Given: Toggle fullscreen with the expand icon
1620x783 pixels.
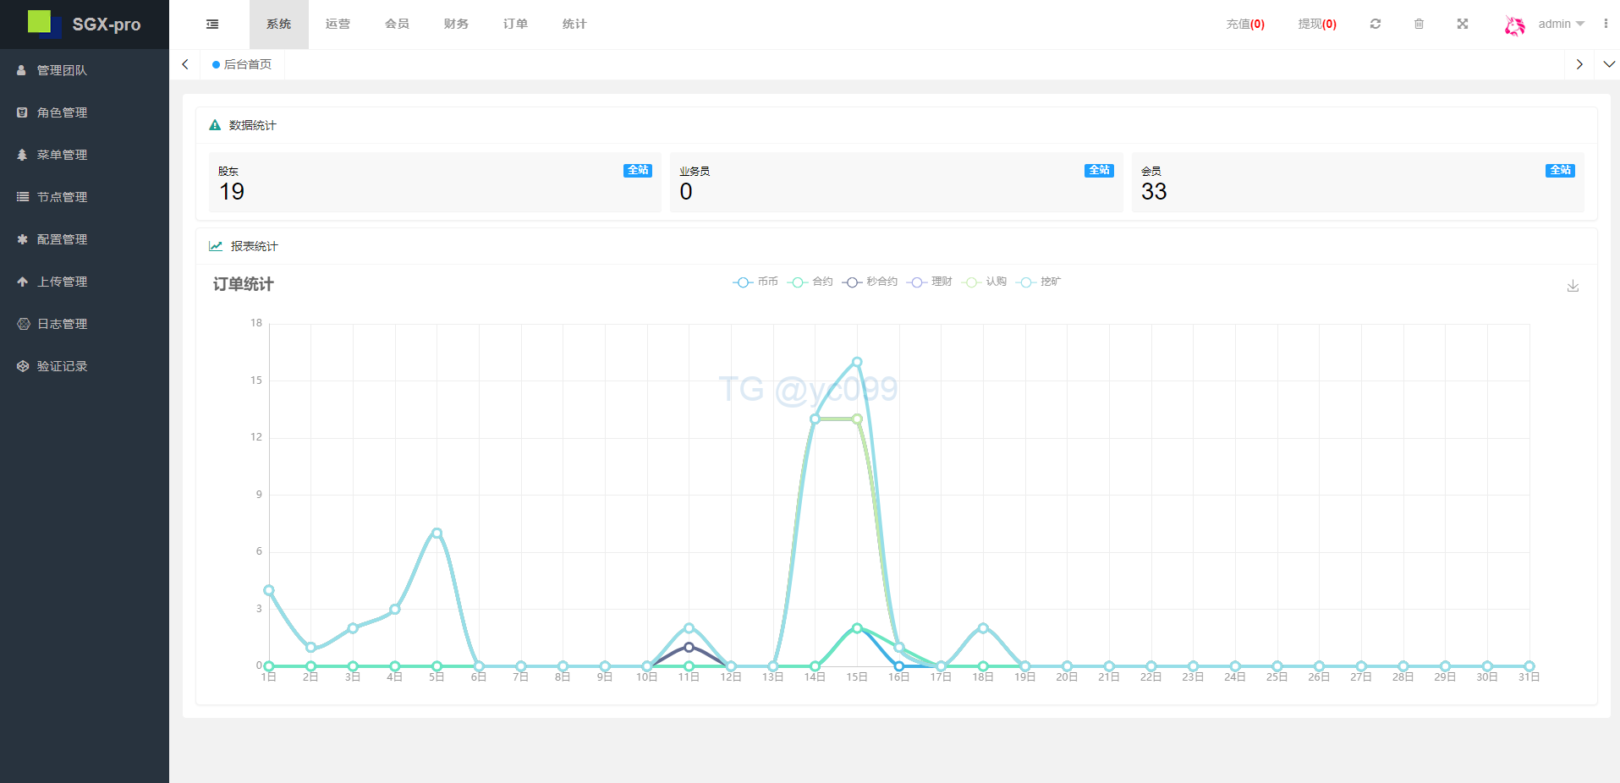Looking at the screenshot, I should (1463, 25).
